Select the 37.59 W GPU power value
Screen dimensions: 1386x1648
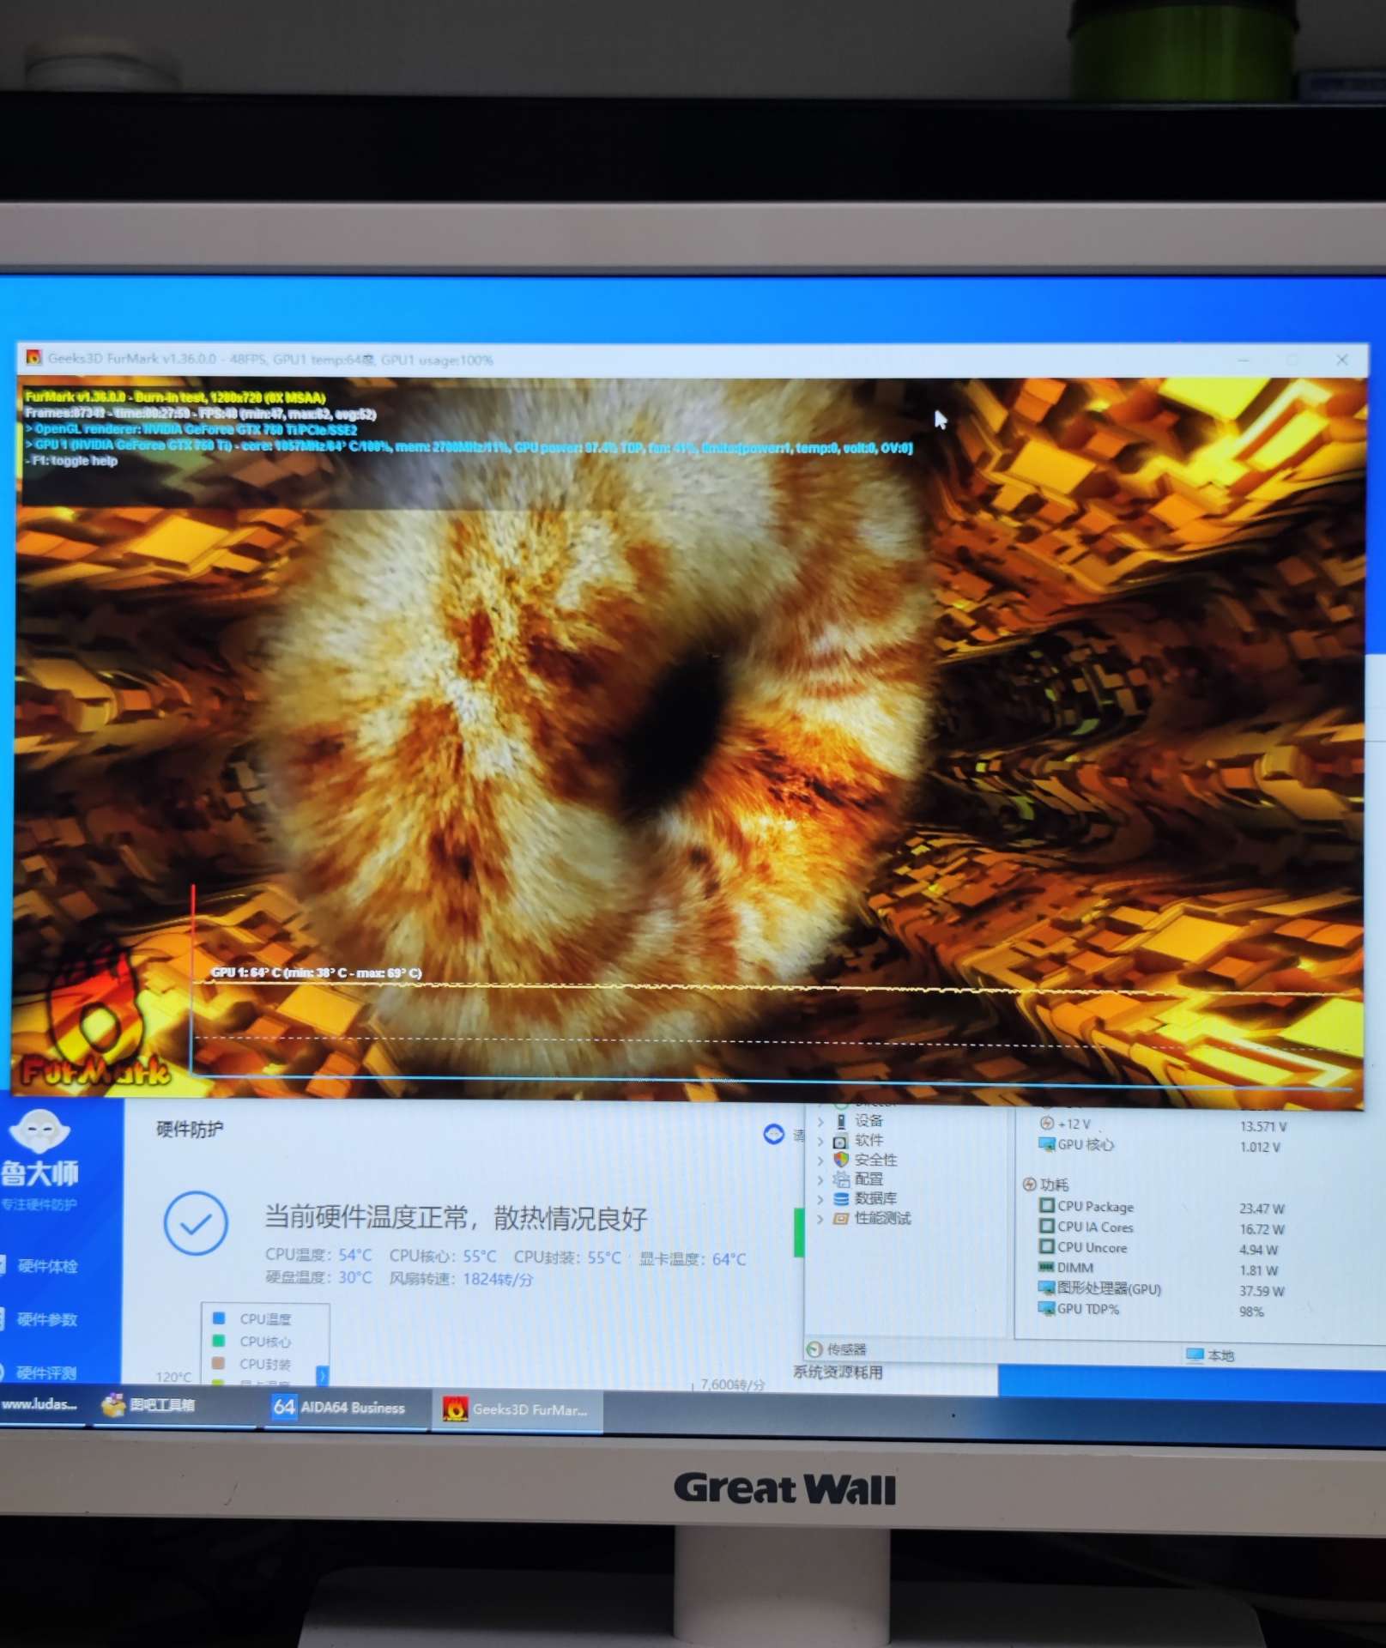pos(1262,1291)
